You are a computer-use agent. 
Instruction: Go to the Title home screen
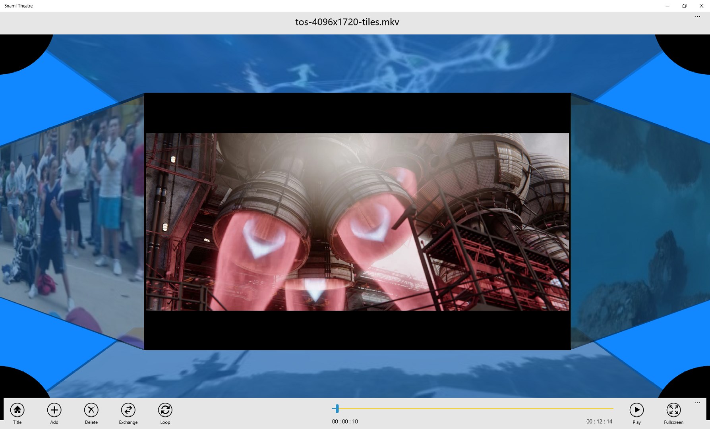17,413
